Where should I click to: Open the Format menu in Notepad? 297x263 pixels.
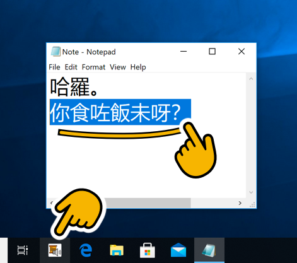[93, 67]
